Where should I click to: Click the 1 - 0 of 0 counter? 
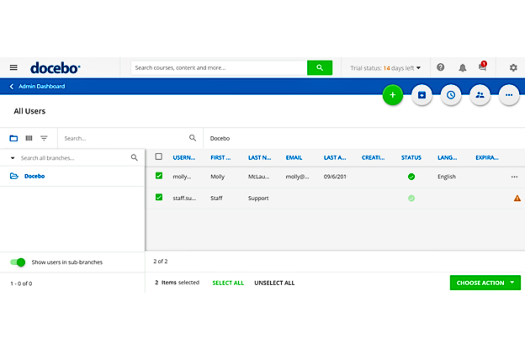coord(21,283)
